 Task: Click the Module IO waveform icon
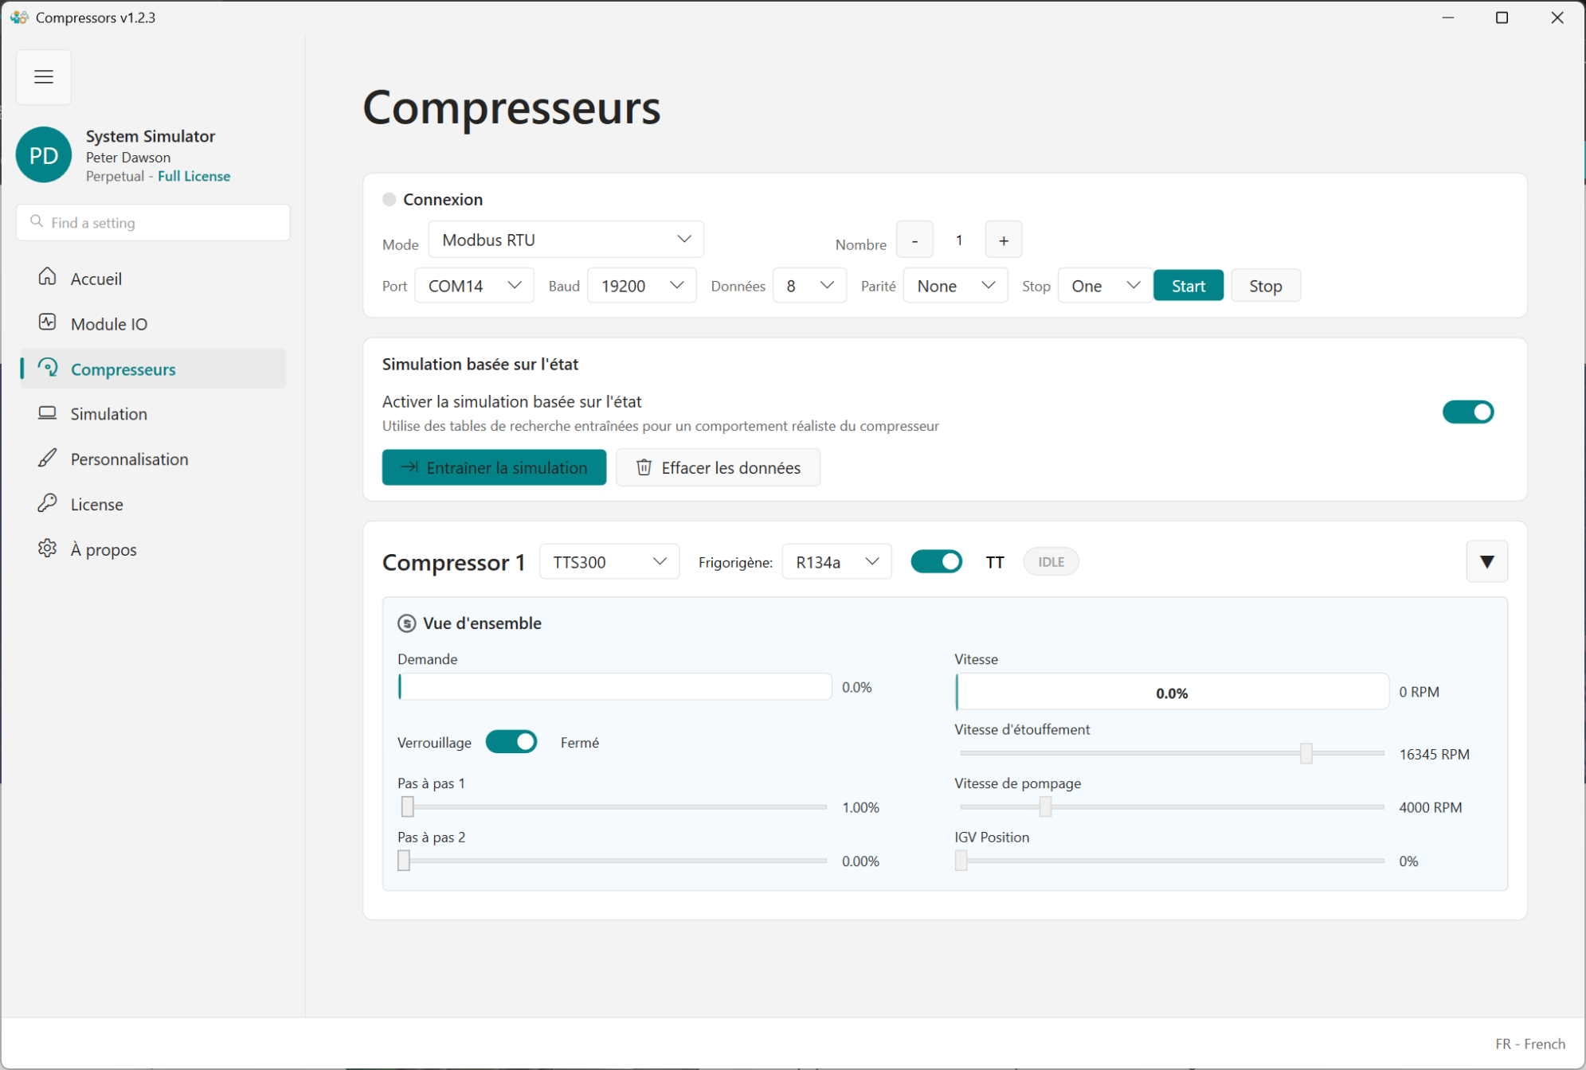pyautogui.click(x=48, y=322)
